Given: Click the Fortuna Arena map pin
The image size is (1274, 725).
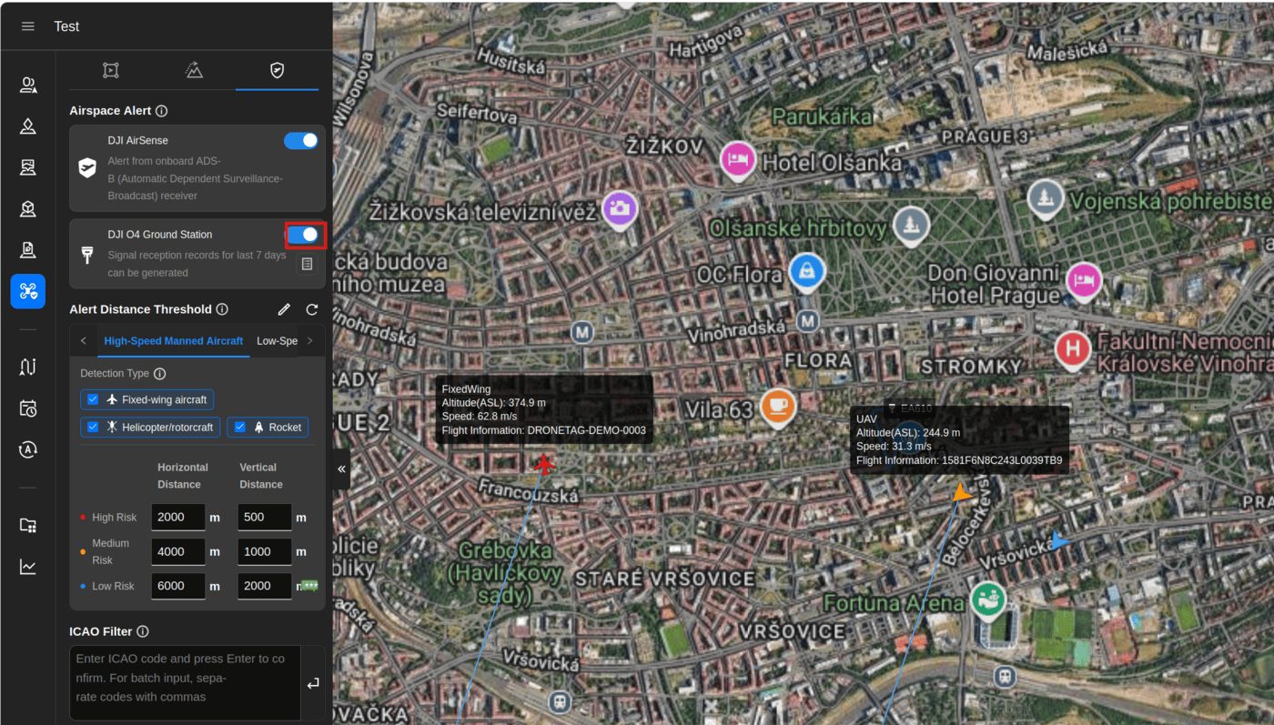Looking at the screenshot, I should pos(988,600).
